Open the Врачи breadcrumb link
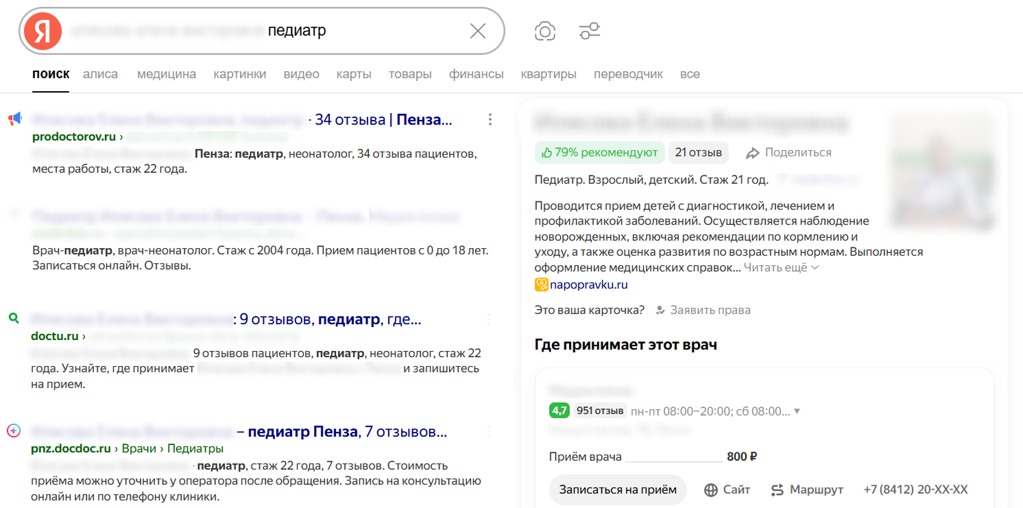 tap(141, 449)
